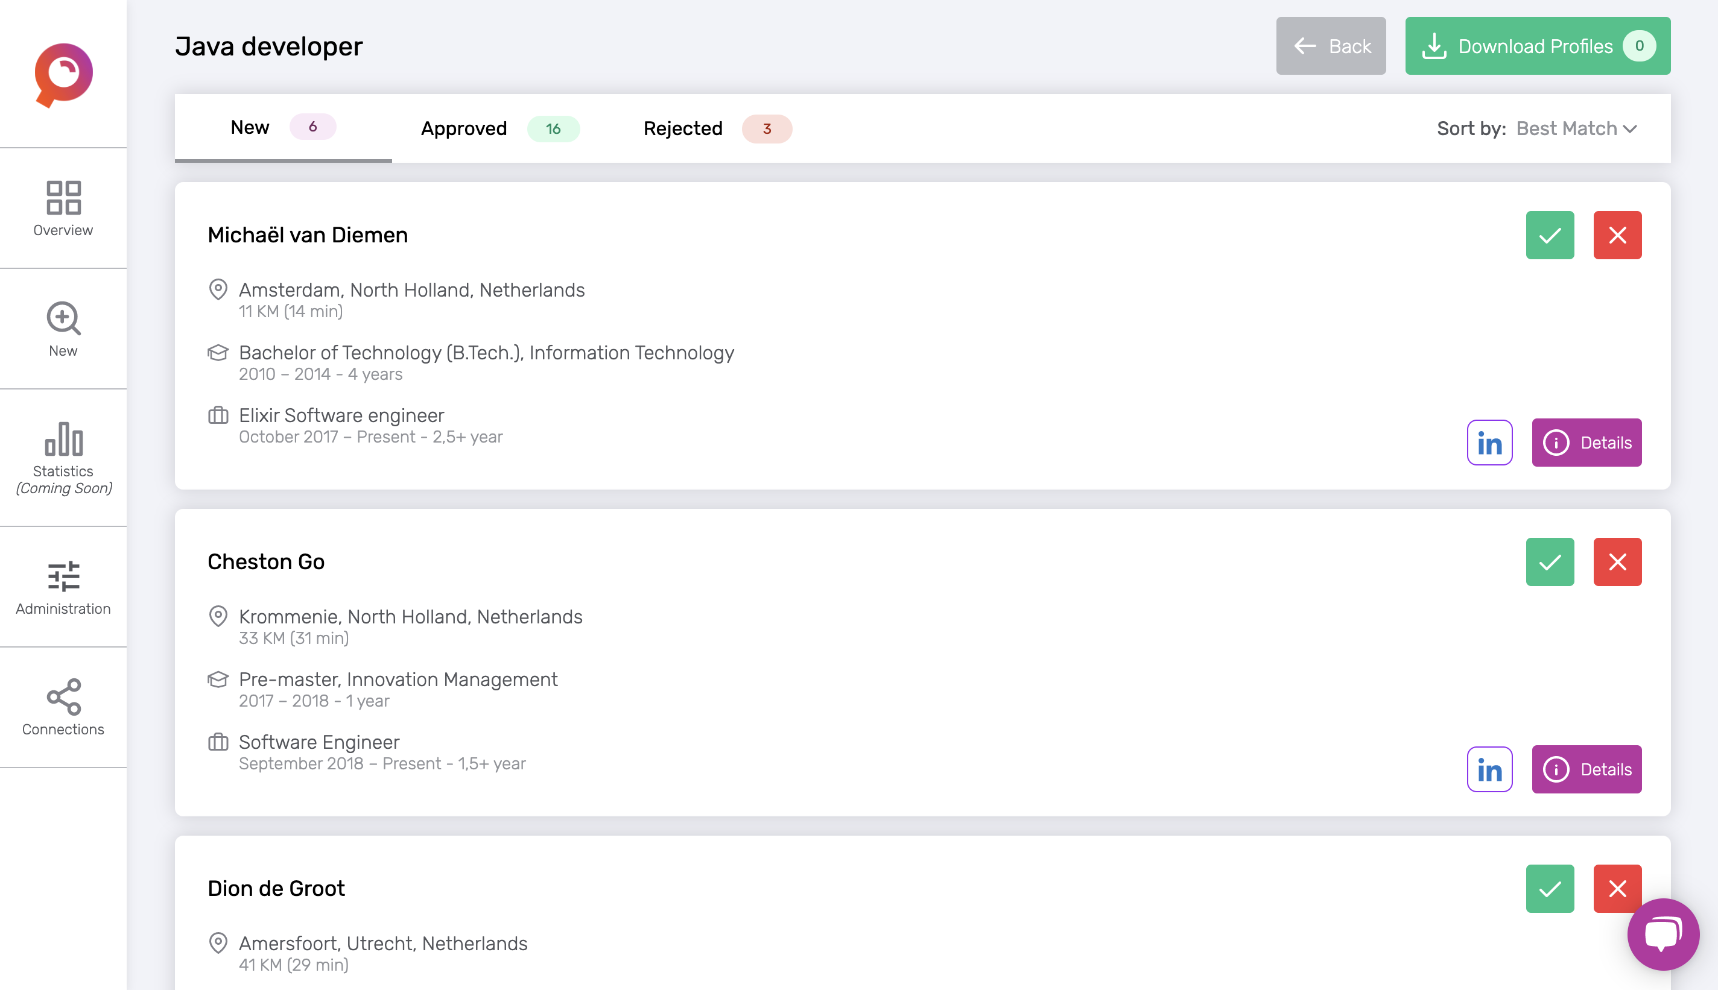Open Cheston Go's LinkedIn profile
This screenshot has width=1718, height=990.
(1489, 769)
